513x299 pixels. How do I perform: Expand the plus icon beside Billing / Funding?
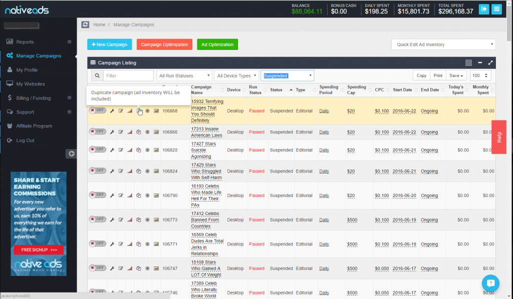click(69, 97)
